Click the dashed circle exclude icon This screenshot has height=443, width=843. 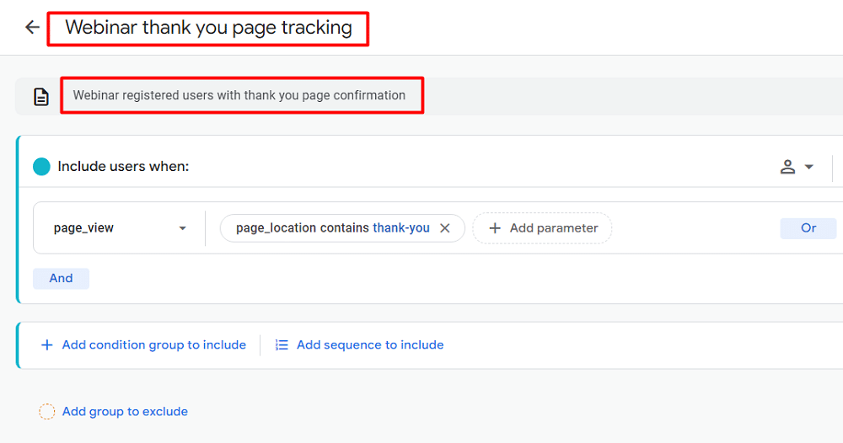pos(47,412)
